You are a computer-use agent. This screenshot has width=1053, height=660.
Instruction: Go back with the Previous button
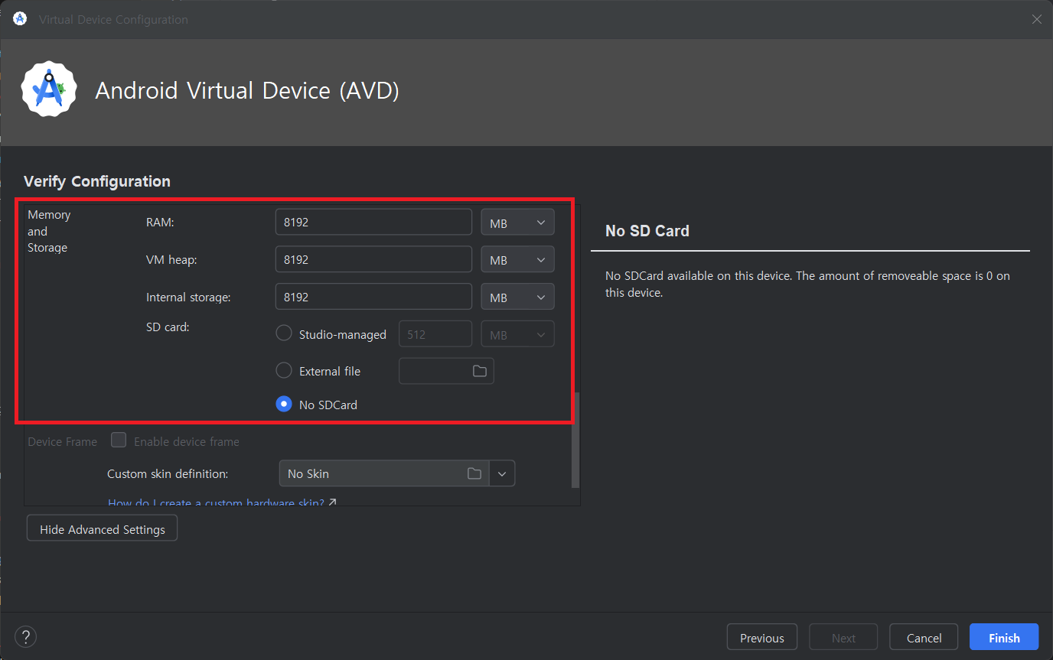tap(761, 638)
